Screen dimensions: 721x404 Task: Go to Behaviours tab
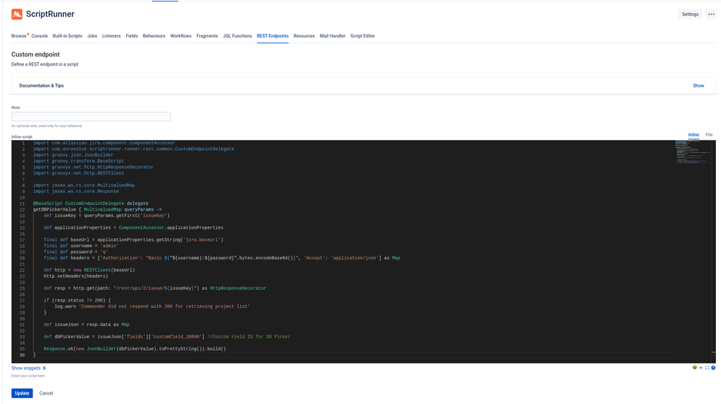(x=154, y=36)
